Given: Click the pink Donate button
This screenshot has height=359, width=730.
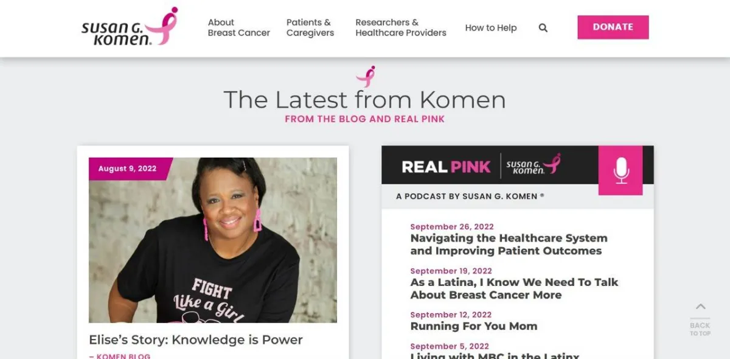Looking at the screenshot, I should (x=613, y=27).
